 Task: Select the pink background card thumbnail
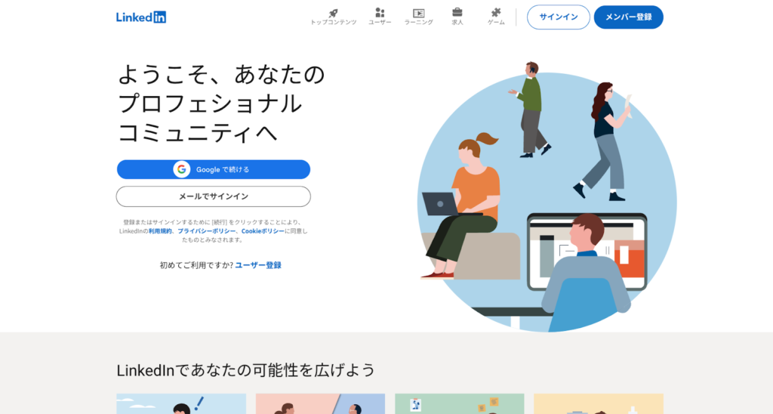pyautogui.click(x=320, y=403)
